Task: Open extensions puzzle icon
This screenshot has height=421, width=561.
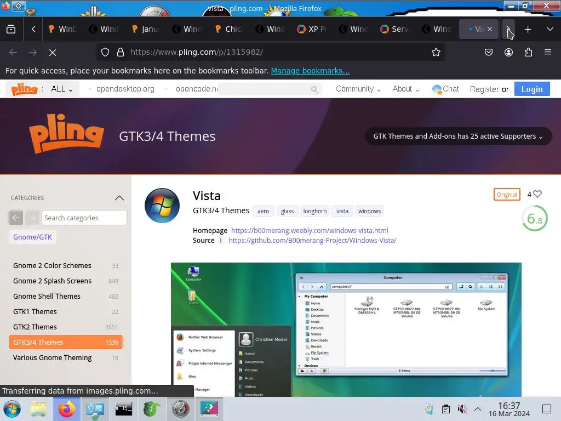Action: 528,52
